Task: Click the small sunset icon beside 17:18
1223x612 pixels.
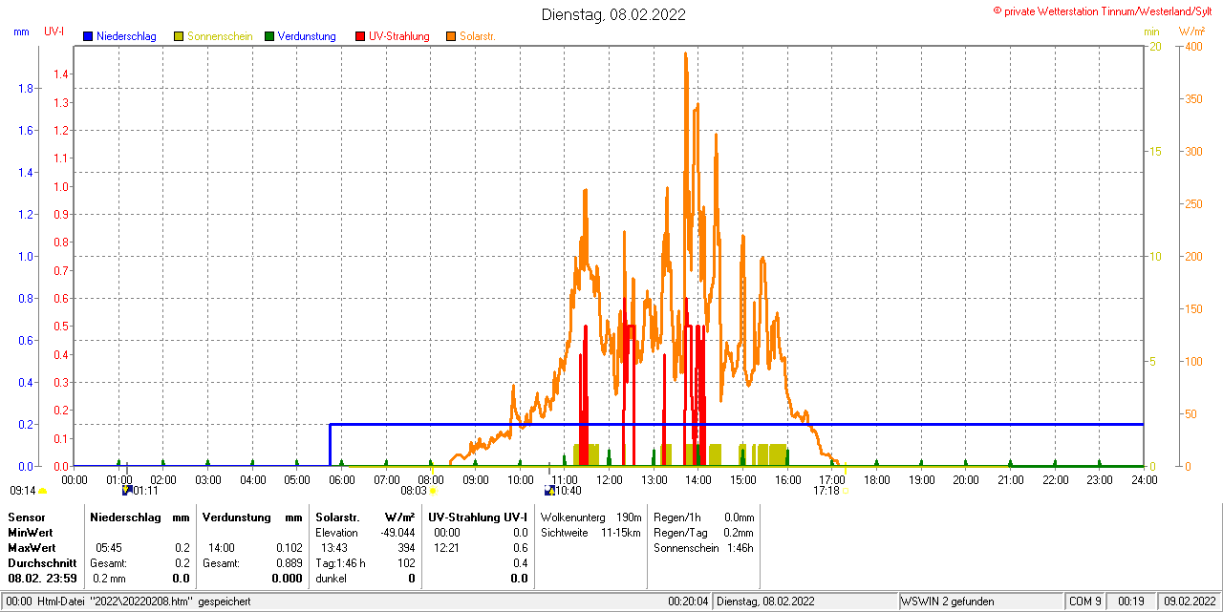Action: (845, 491)
